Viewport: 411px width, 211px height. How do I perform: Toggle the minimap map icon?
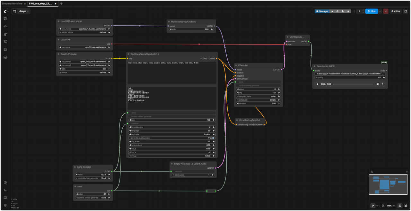(x=400, y=206)
